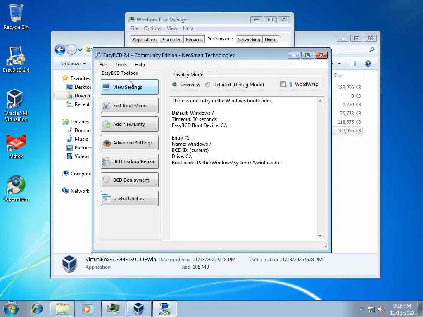Enable the WordWrap checkbox
423x317 pixels.
(x=283, y=84)
